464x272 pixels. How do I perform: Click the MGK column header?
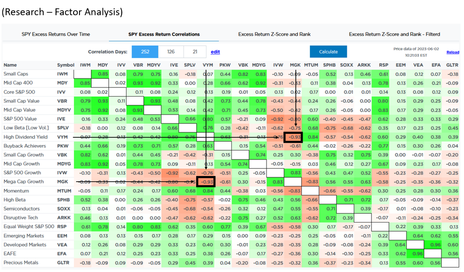(295, 65)
